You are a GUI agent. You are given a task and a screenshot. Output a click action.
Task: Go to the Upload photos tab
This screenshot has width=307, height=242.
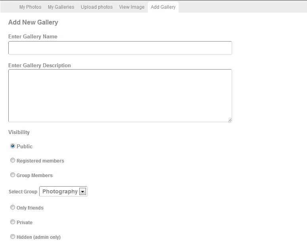pos(97,7)
